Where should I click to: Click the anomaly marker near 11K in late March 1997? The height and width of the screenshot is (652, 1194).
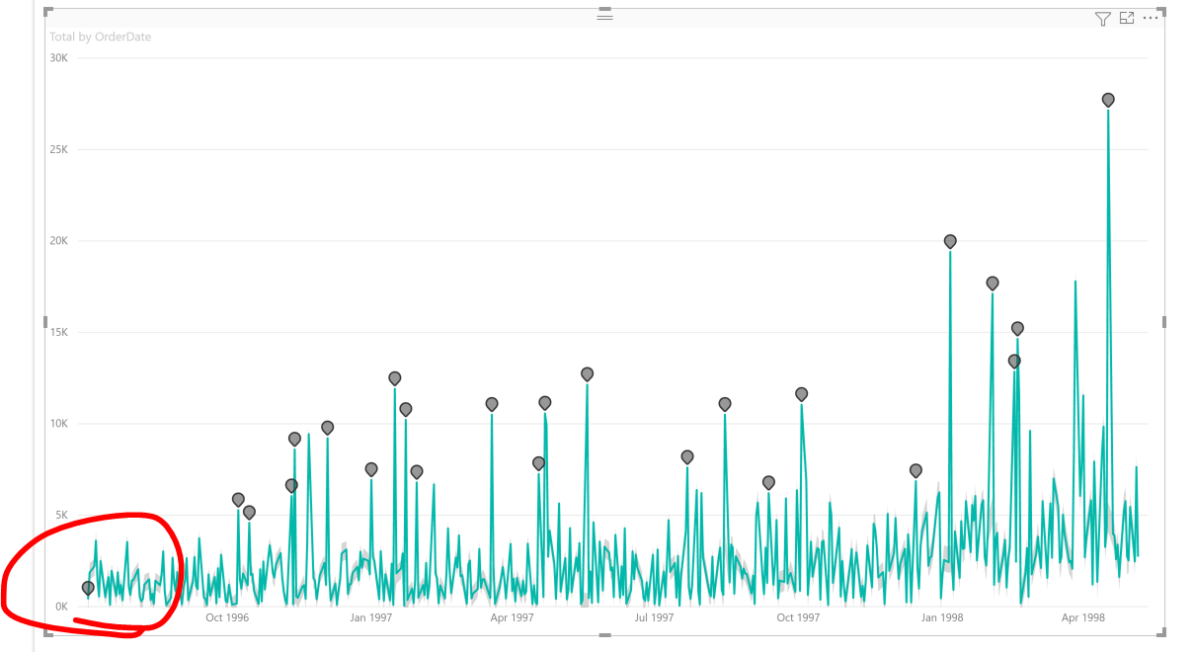(x=492, y=404)
